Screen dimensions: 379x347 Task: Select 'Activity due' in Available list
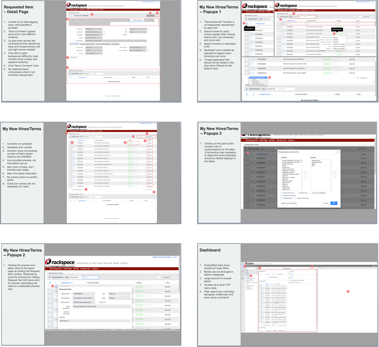286,167
